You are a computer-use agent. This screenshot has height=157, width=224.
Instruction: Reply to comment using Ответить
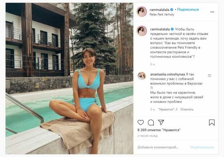187,109
